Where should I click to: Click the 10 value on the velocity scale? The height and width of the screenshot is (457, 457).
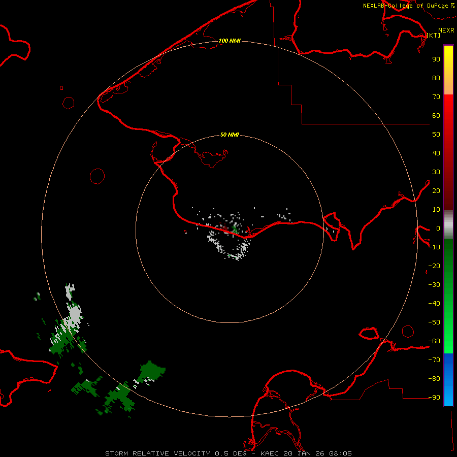[436, 210]
